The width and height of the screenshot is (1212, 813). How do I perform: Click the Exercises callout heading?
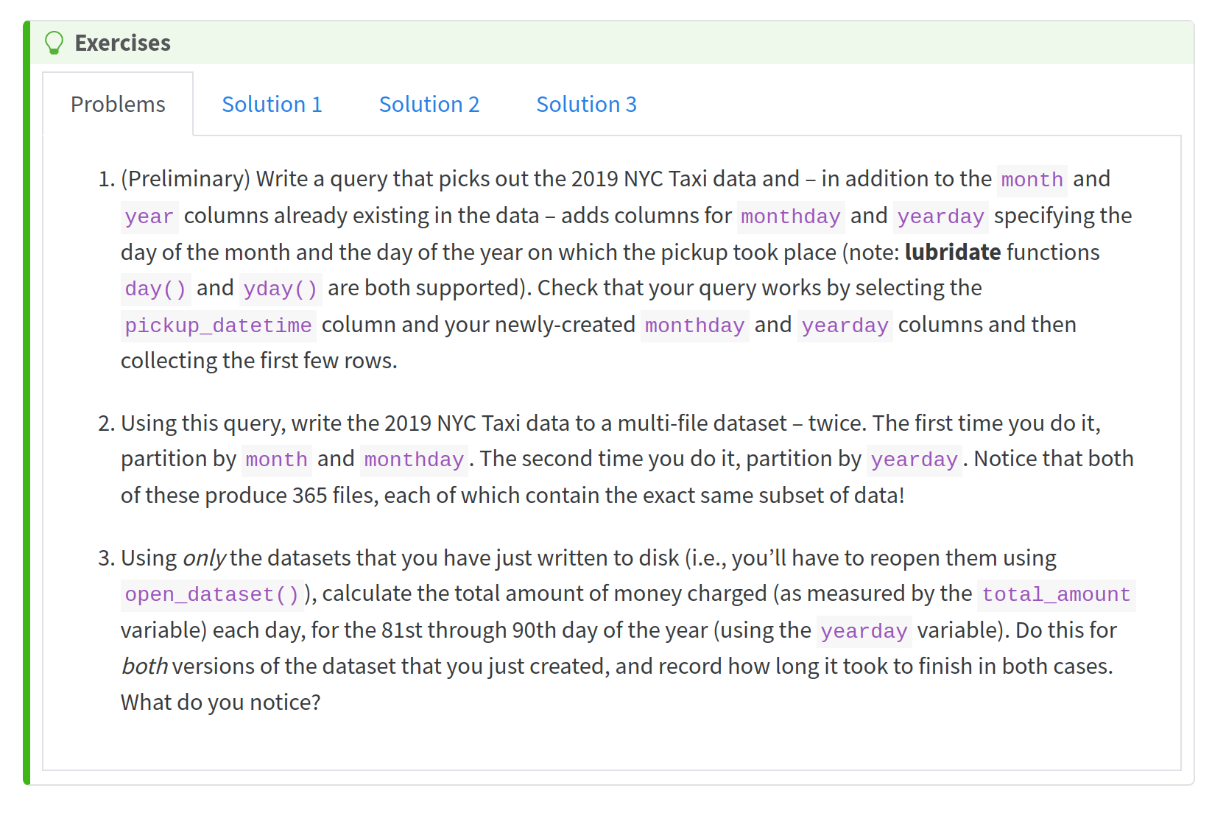(x=122, y=43)
